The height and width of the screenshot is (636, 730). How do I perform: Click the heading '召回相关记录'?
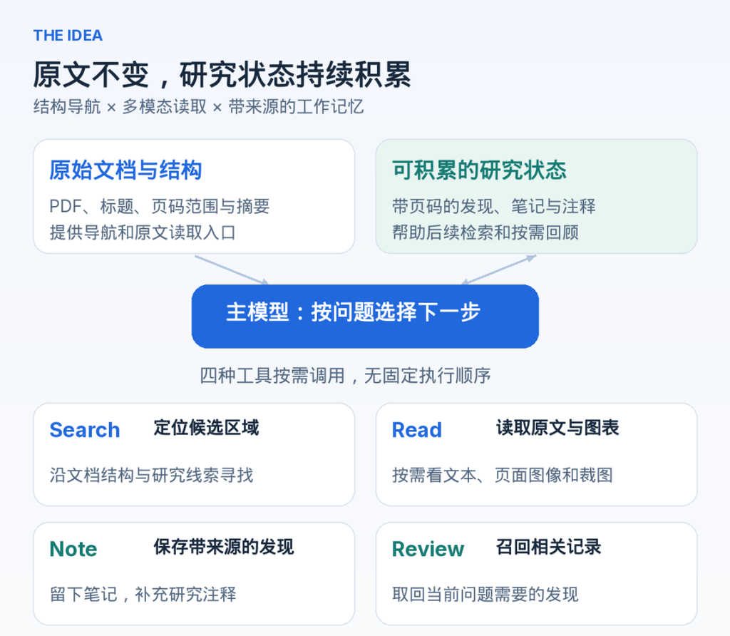[x=548, y=547]
